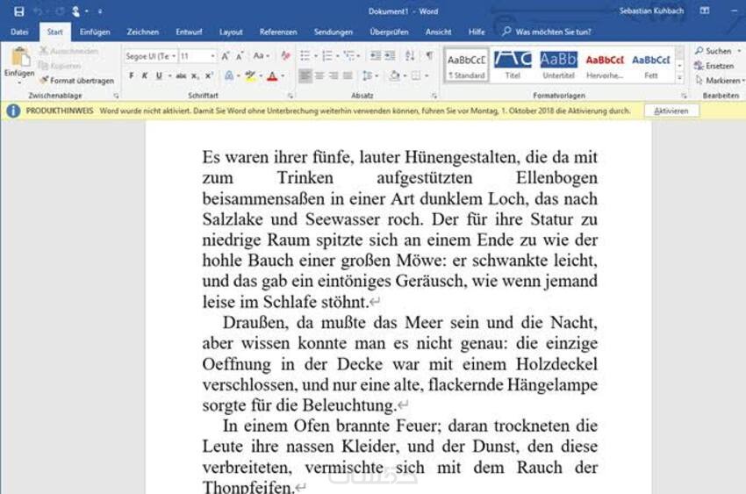Click the Redo icon in quick access toolbar
This screenshot has width=746, height=494.
pos(60,11)
